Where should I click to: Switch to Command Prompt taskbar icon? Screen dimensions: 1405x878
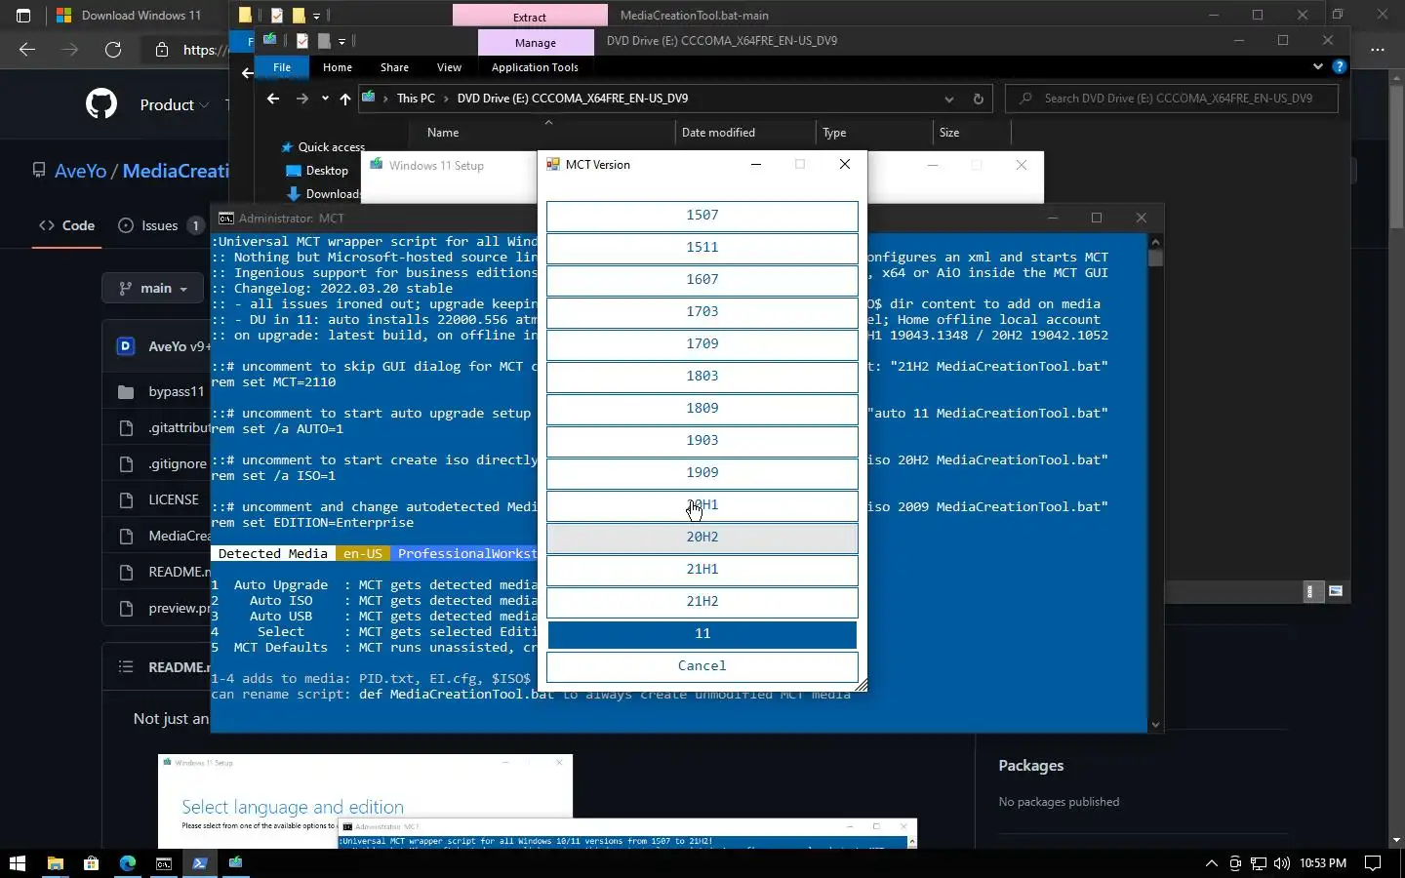pos(164,863)
